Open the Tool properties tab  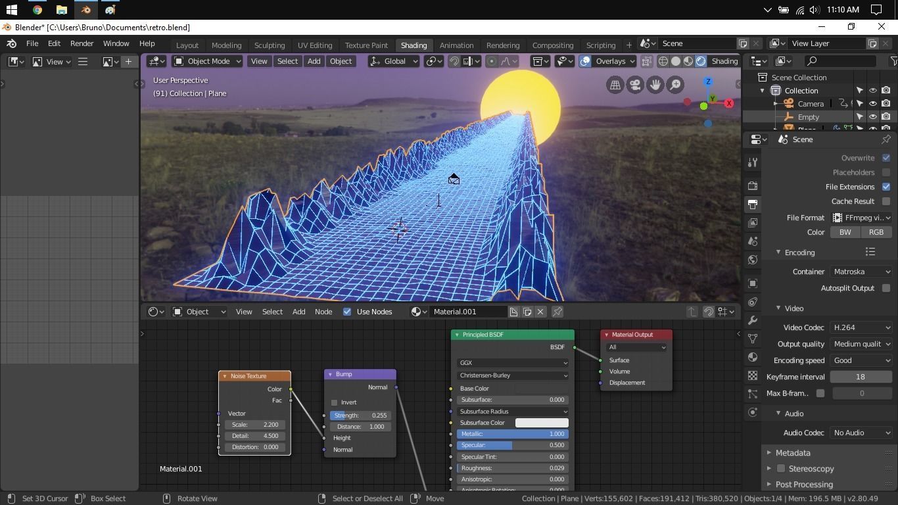point(753,162)
